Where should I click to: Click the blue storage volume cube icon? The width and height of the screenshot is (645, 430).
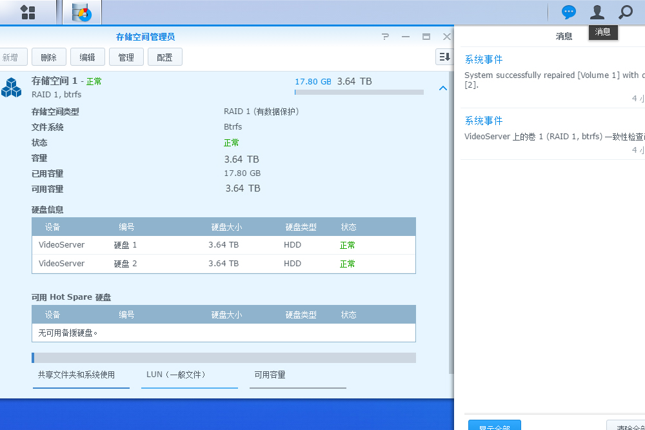pyautogui.click(x=12, y=87)
